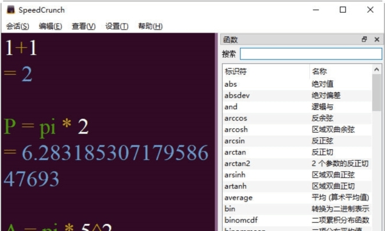Click the SpeedCrunch app icon in title bar
This screenshot has width=386, height=231.
pyautogui.click(x=11, y=10)
